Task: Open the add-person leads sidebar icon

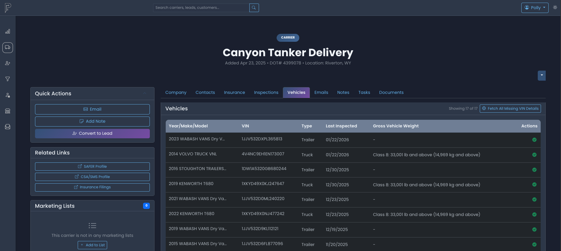Action: [x=8, y=63]
